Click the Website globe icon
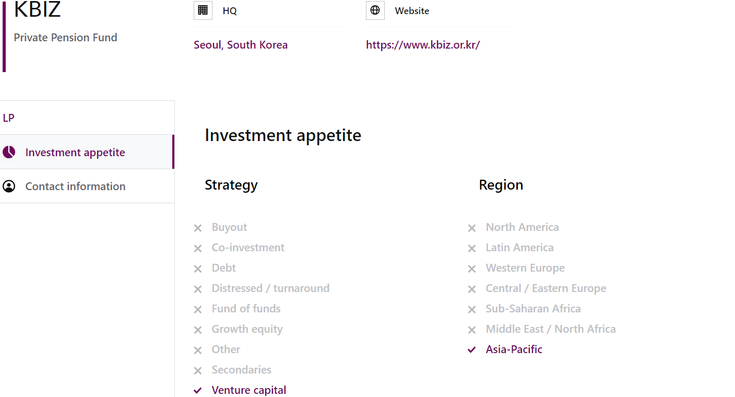 point(375,10)
